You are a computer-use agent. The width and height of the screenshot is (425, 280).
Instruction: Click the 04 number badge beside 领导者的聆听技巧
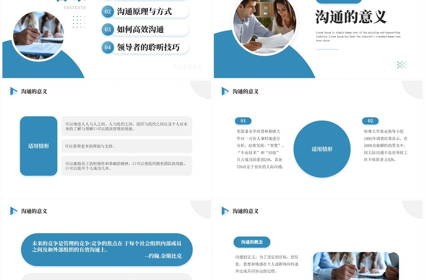(108, 47)
